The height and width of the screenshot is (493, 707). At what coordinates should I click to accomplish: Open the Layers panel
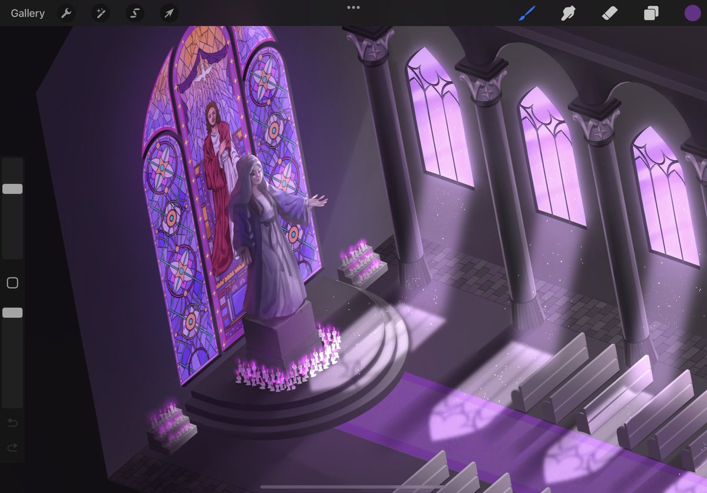[x=651, y=13]
